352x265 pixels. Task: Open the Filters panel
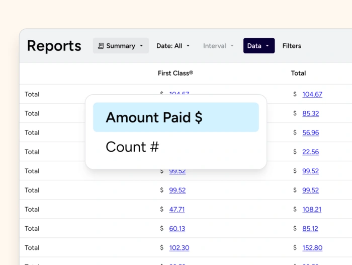(x=292, y=46)
